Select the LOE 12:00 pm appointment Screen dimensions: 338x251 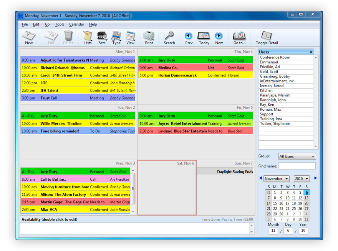pos(78,83)
